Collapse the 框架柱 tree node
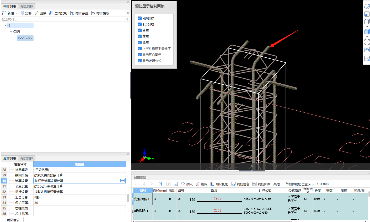The width and height of the screenshot is (370, 222). (x=11, y=32)
